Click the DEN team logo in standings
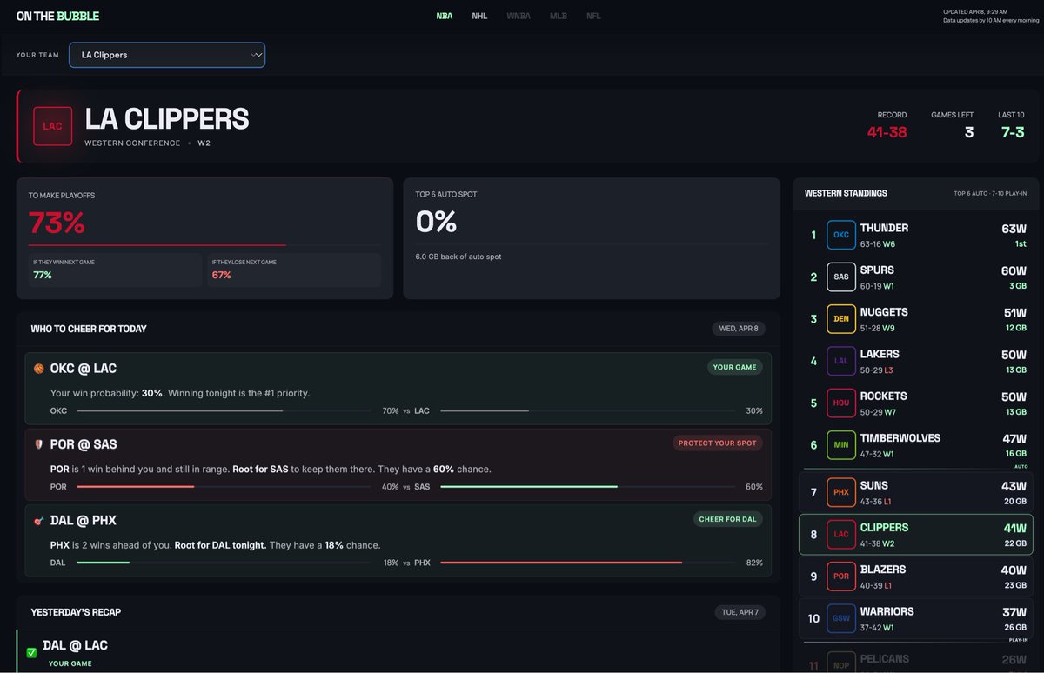Image resolution: width=1044 pixels, height=673 pixels. (841, 319)
